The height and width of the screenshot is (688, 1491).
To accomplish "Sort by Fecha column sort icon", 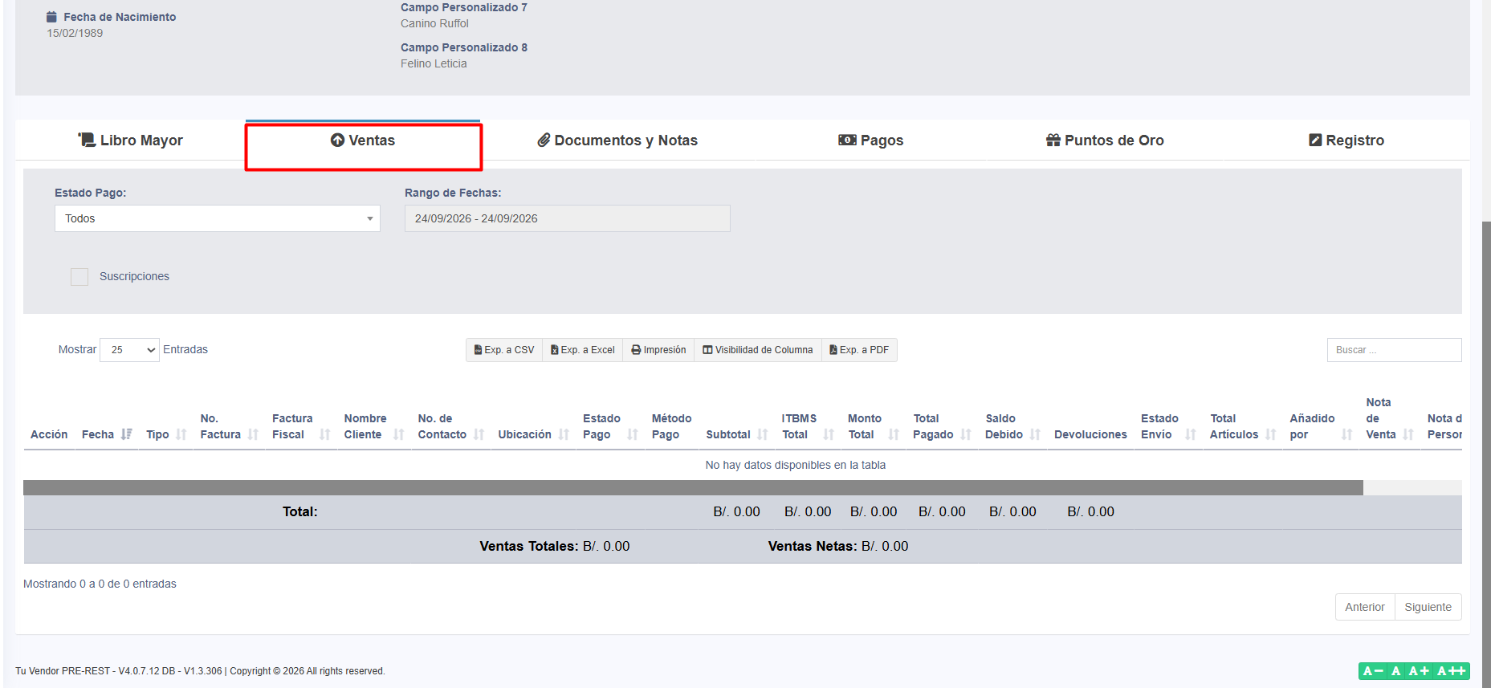I will (127, 434).
